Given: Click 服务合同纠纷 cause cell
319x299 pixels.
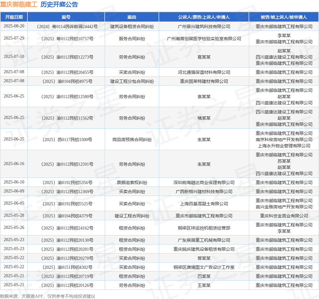Looking at the screenshot, I should (132, 39).
